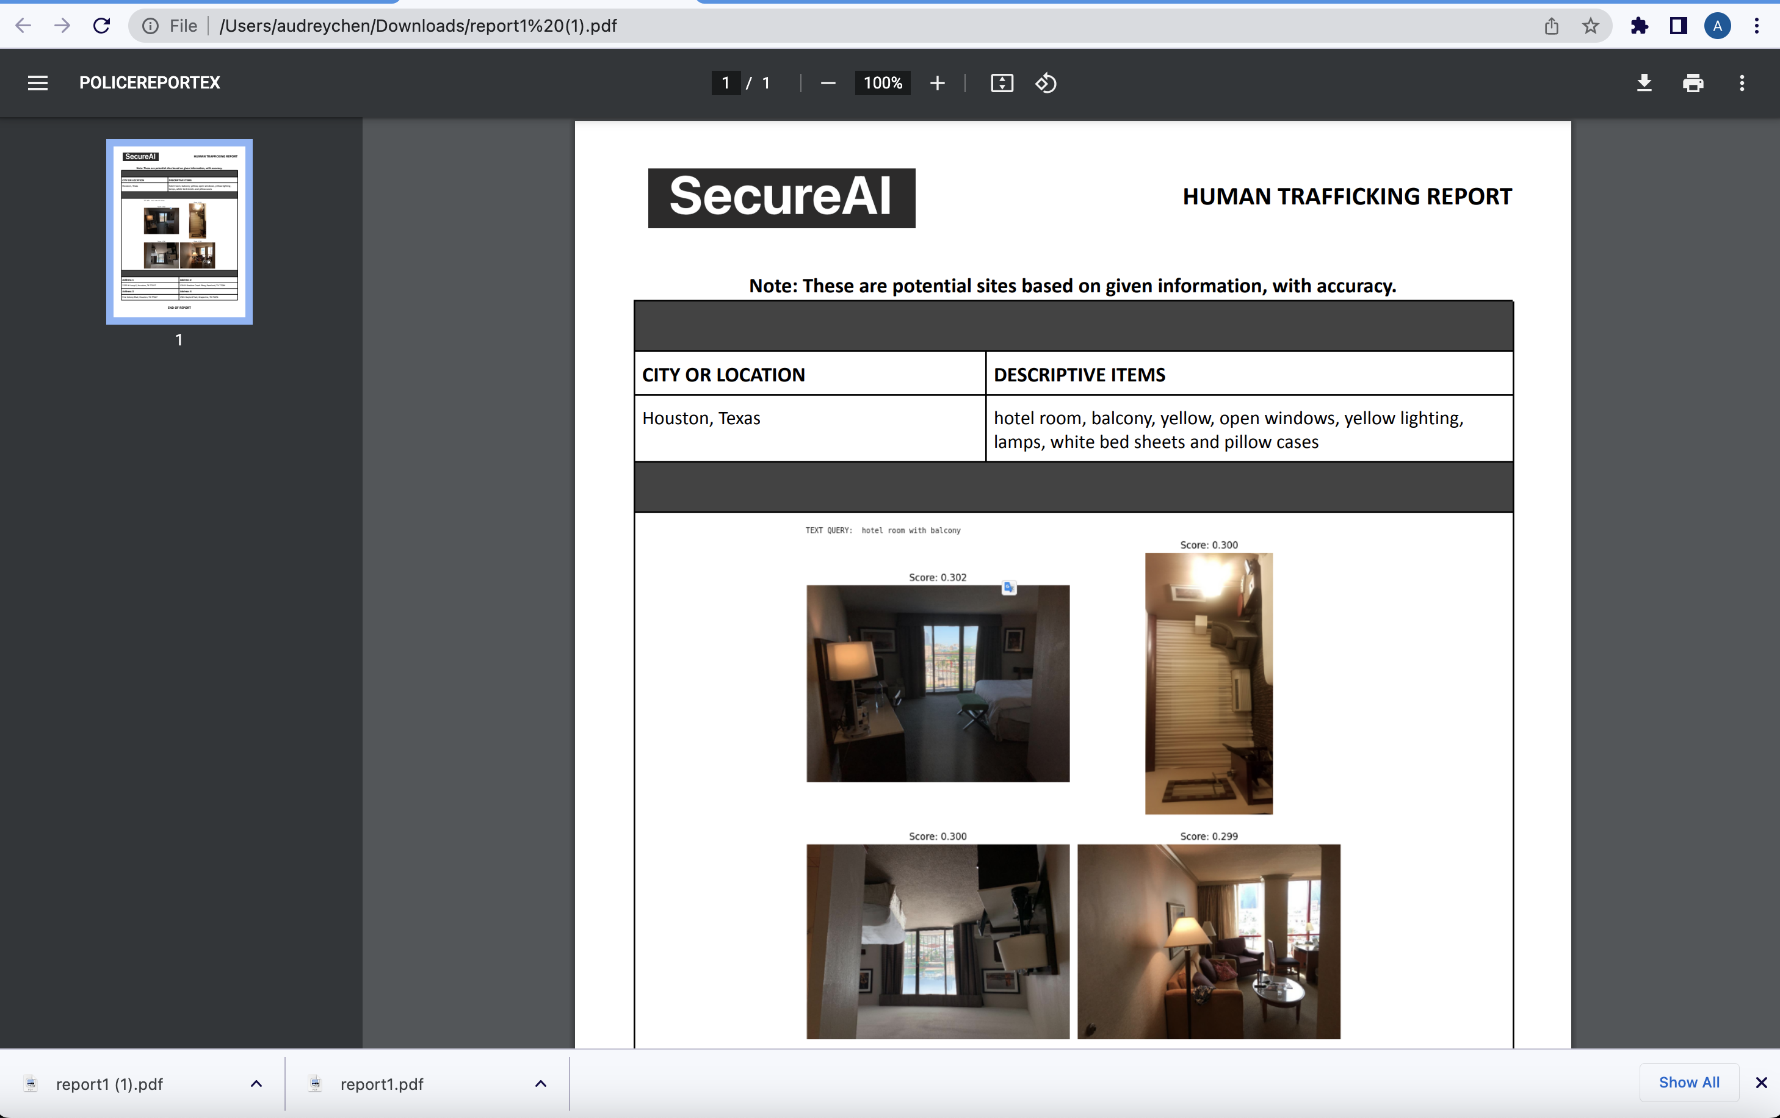Rotate the document counterclockwise

[1046, 83]
